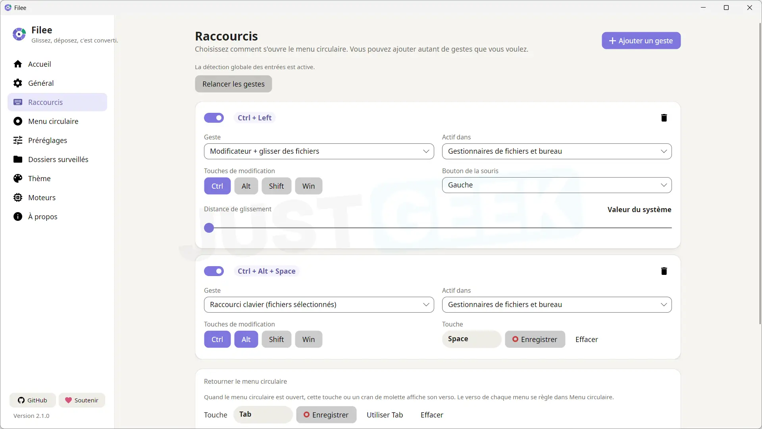Open the second card's Actif dans dropdown
Viewport: 762px width, 429px height.
[x=557, y=304]
